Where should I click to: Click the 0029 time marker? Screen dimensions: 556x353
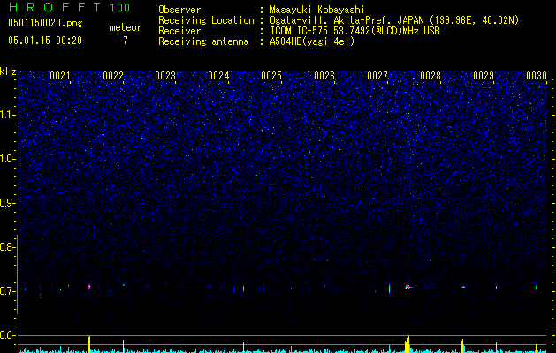pos(484,76)
